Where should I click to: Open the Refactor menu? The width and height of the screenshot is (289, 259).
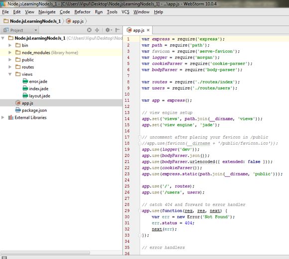pyautogui.click(x=82, y=12)
